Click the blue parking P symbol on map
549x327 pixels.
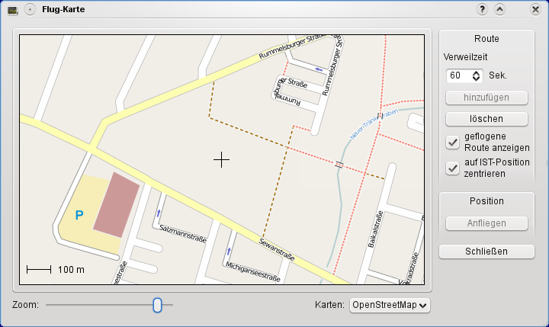pos(79,216)
